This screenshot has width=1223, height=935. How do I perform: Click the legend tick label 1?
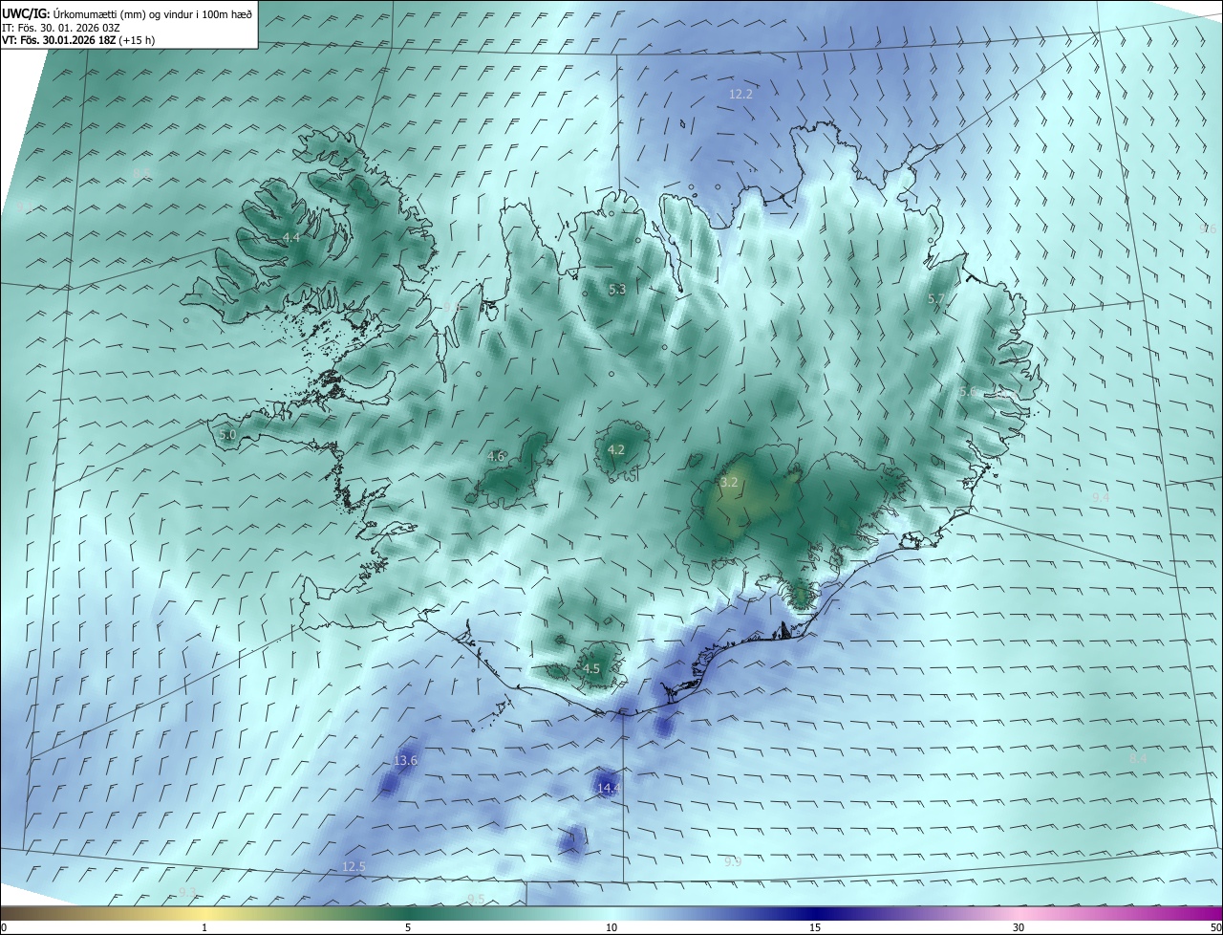pos(204,927)
